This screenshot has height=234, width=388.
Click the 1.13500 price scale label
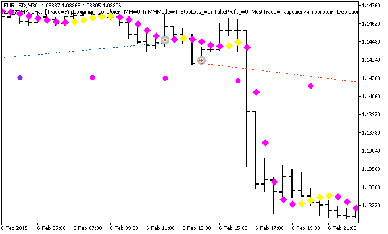tap(371, 169)
